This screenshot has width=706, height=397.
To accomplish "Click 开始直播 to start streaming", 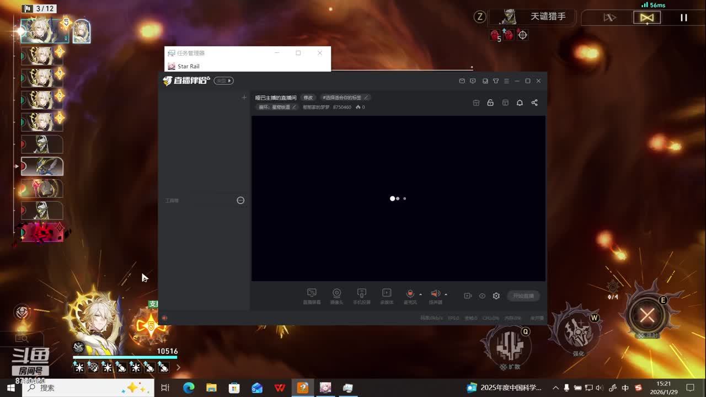I will [523, 296].
